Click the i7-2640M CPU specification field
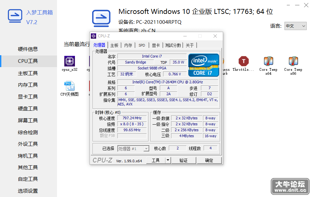This screenshot has height=197, width=312. [168, 82]
